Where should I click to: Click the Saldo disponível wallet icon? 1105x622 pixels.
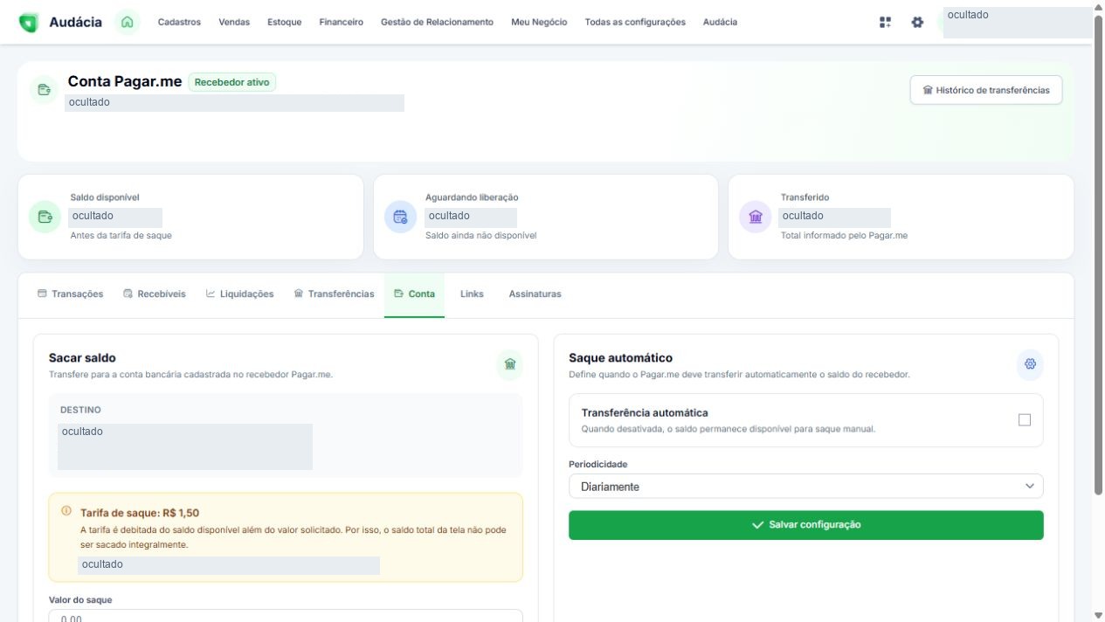click(x=45, y=217)
